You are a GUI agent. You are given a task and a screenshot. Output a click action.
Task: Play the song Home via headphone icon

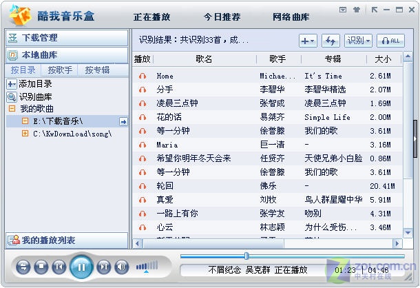click(x=143, y=76)
